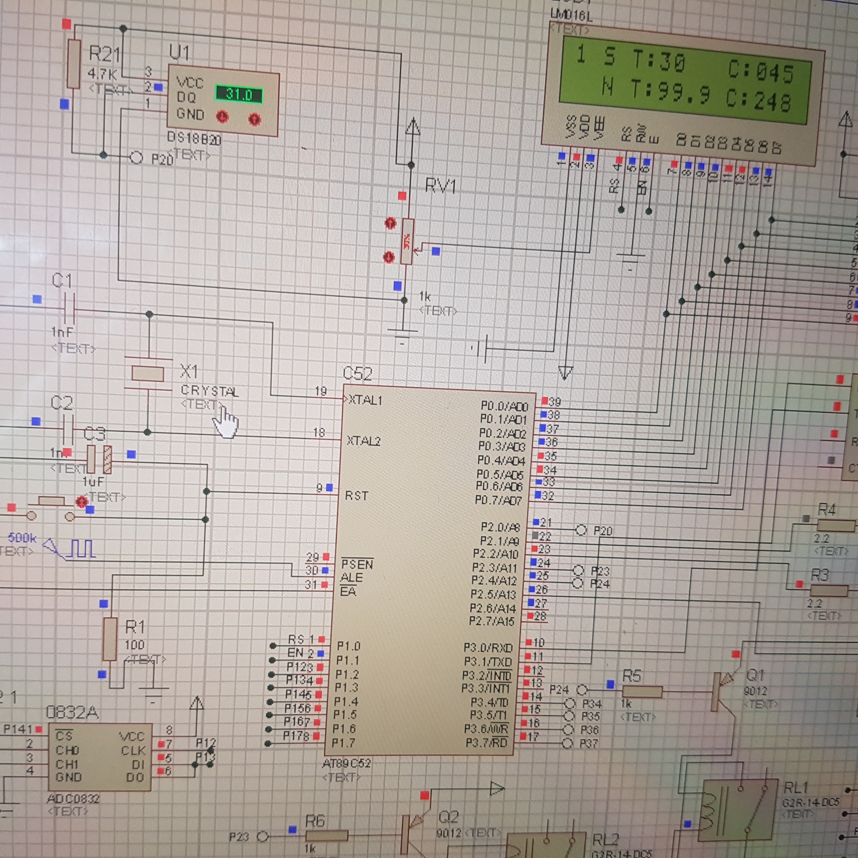This screenshot has height=858, width=858.
Task: Click the P37 terminal circle
Action: [x=567, y=743]
